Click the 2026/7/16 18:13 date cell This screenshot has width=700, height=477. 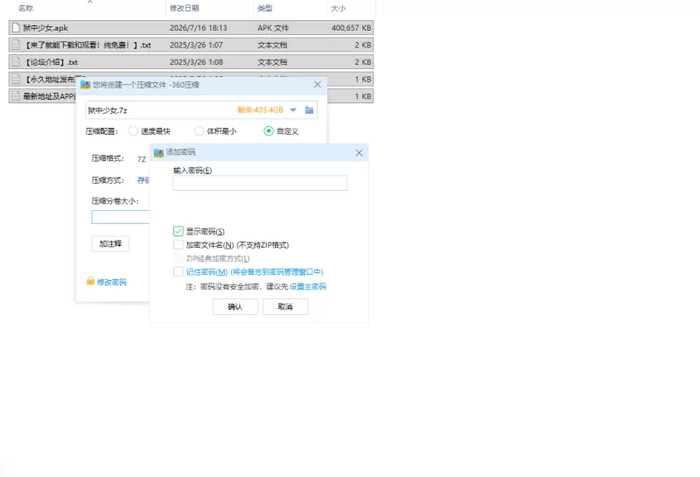coord(199,28)
